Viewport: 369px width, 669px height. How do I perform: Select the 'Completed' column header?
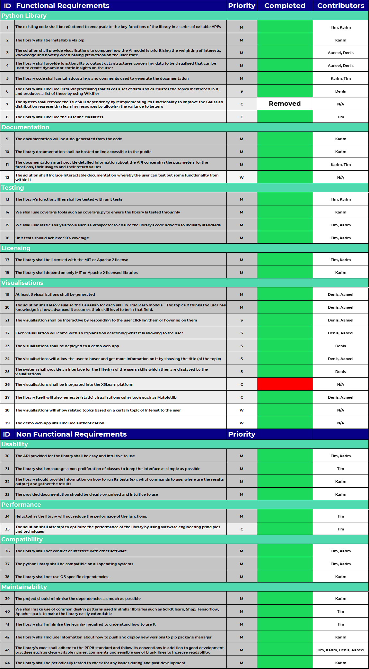[285, 6]
